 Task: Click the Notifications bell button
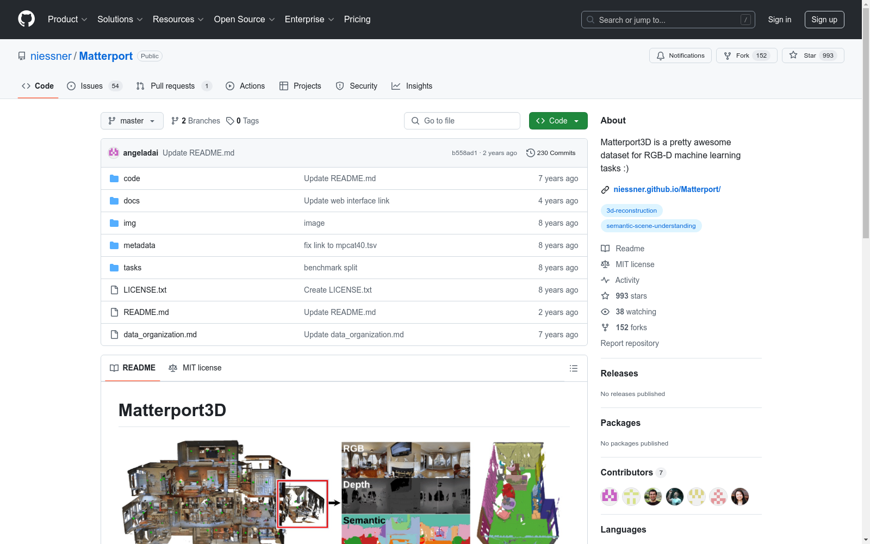(x=680, y=55)
